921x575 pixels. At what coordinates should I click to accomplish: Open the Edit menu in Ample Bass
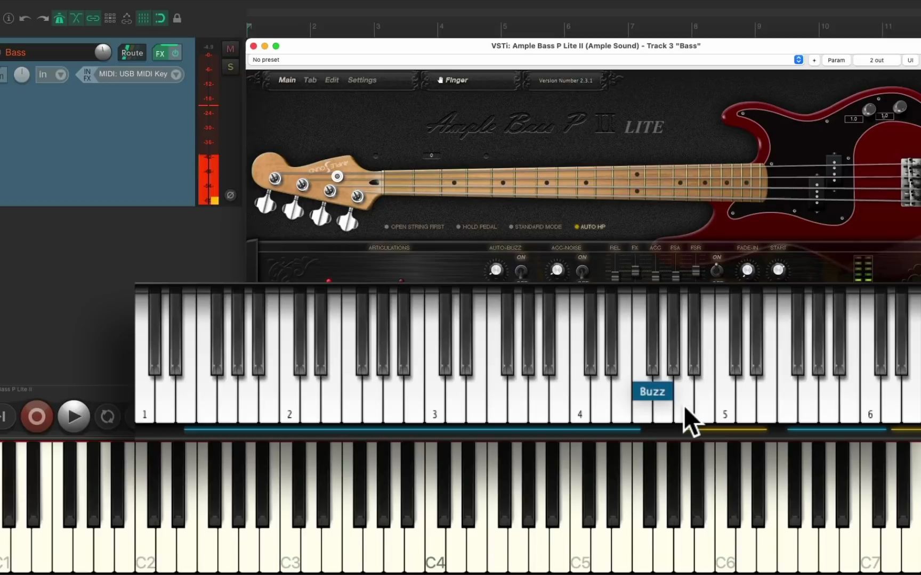pos(332,80)
